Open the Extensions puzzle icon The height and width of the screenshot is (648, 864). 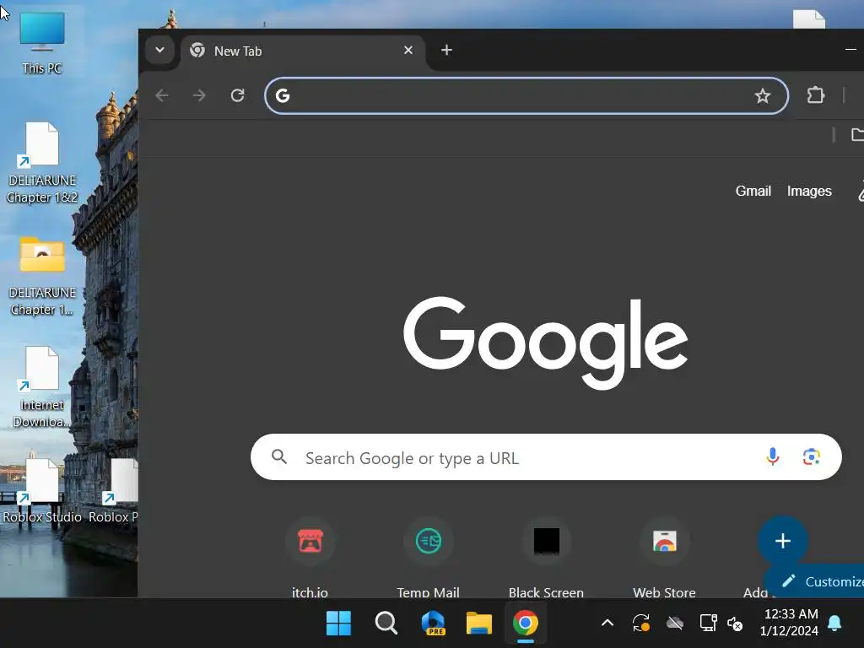[x=816, y=95]
